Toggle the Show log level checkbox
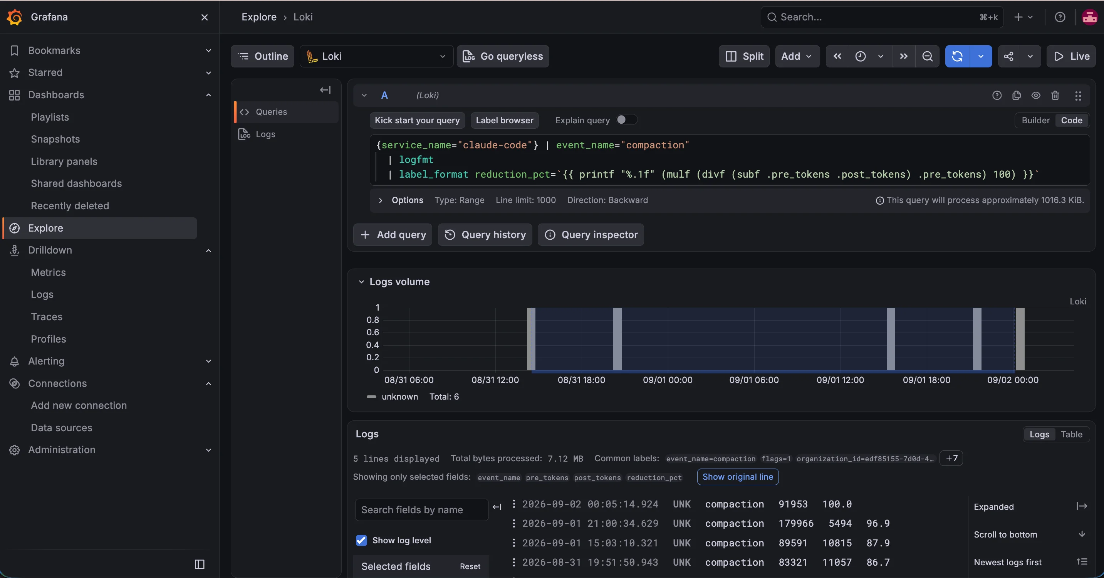This screenshot has height=578, width=1104. pos(361,540)
